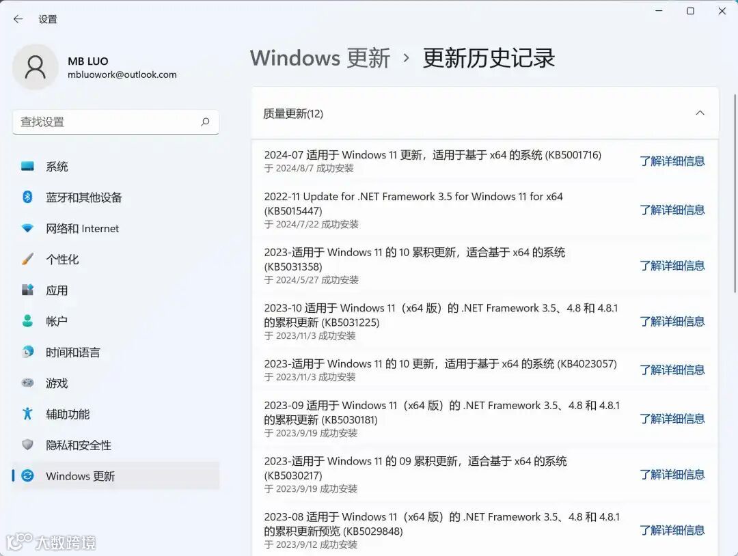Screen dimensions: 738x556
Task: Maximize the settings window
Action: pyautogui.click(x=690, y=11)
